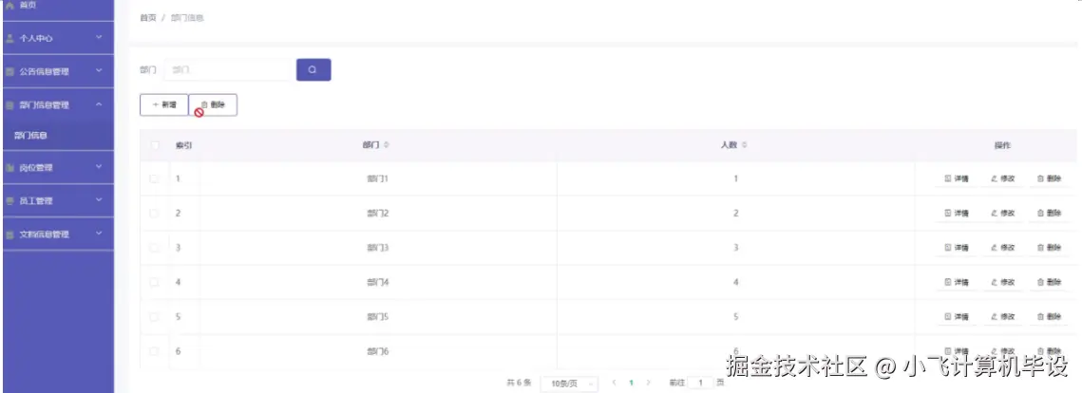Screen dimensions: 1082x393
Task: Click 修改 for 部门4 row
Action: [x=1002, y=282]
